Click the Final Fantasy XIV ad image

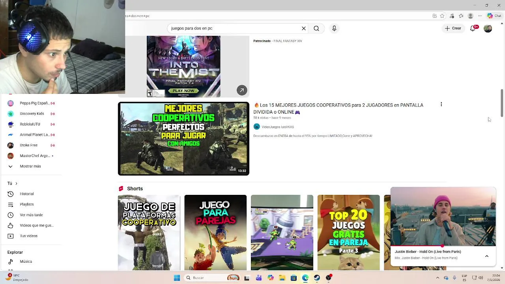pyautogui.click(x=183, y=67)
